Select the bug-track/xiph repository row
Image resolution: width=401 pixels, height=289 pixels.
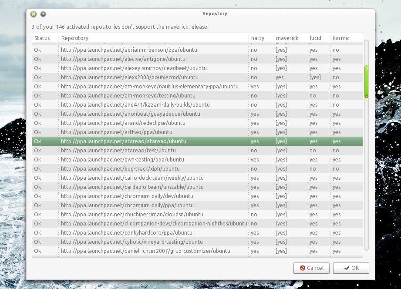(197, 169)
